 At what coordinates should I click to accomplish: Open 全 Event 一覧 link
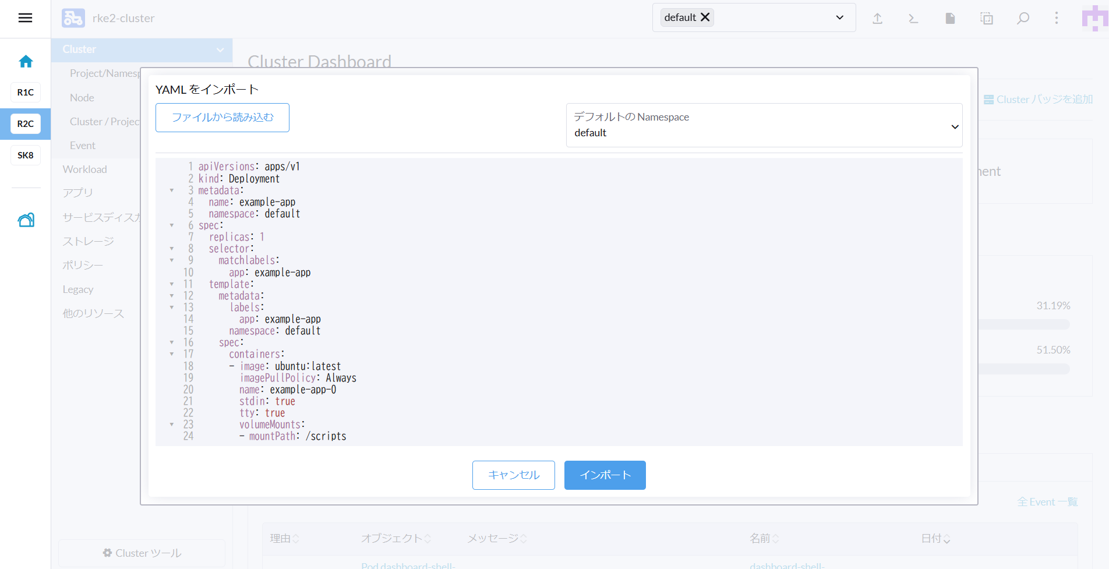pyautogui.click(x=1047, y=502)
